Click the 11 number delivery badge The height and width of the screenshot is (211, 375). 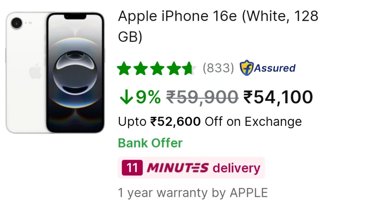pyautogui.click(x=132, y=168)
